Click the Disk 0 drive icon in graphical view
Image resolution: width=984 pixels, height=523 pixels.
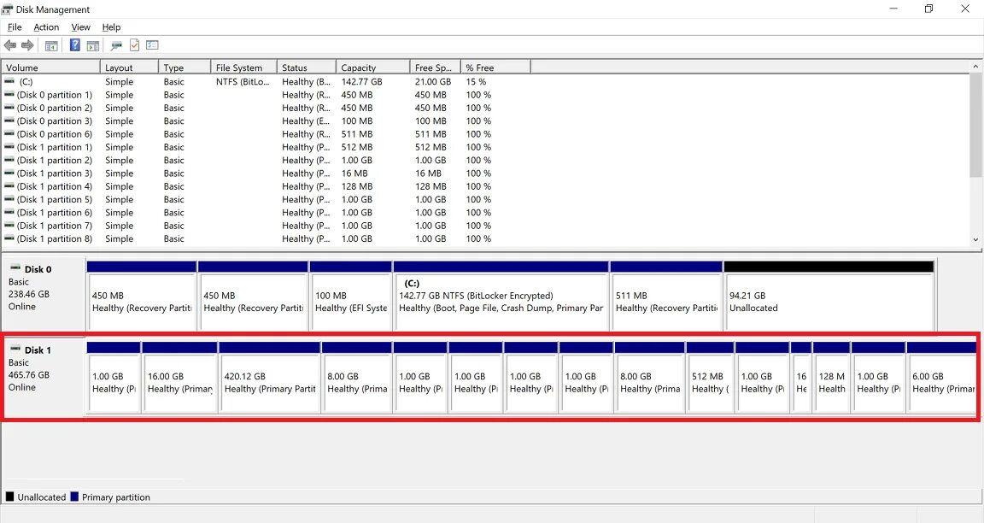(15, 268)
